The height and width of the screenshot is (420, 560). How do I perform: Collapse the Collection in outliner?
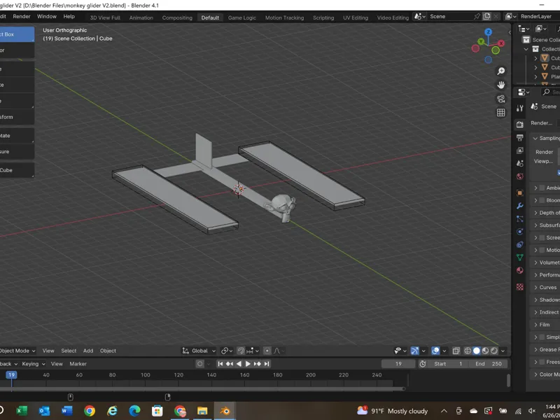[526, 49]
